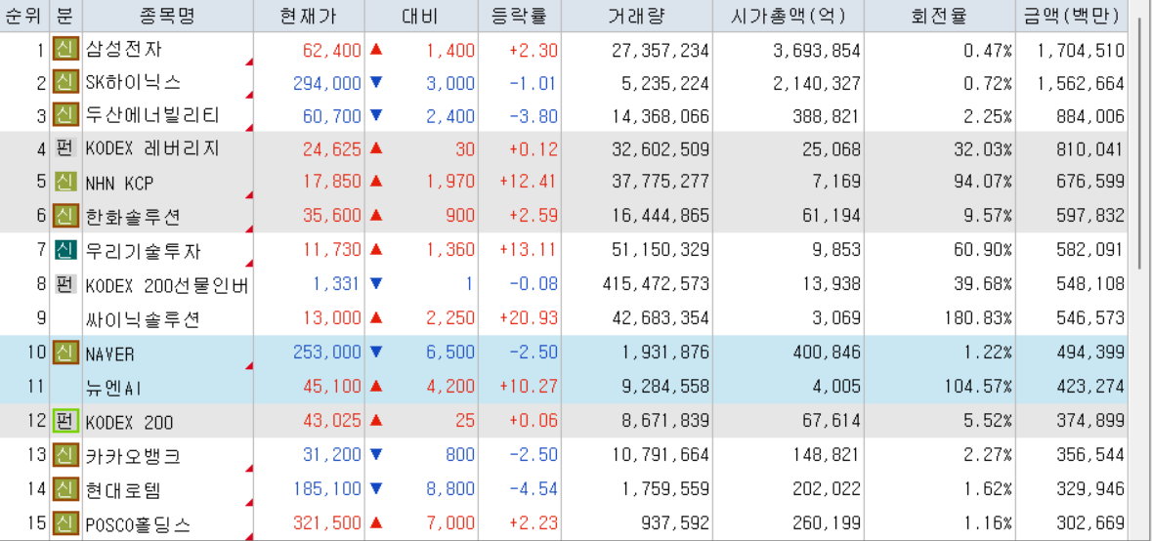Viewport: 1152px width, 541px height.
Task: Sort by the 순위 column header
Action: coord(24,17)
